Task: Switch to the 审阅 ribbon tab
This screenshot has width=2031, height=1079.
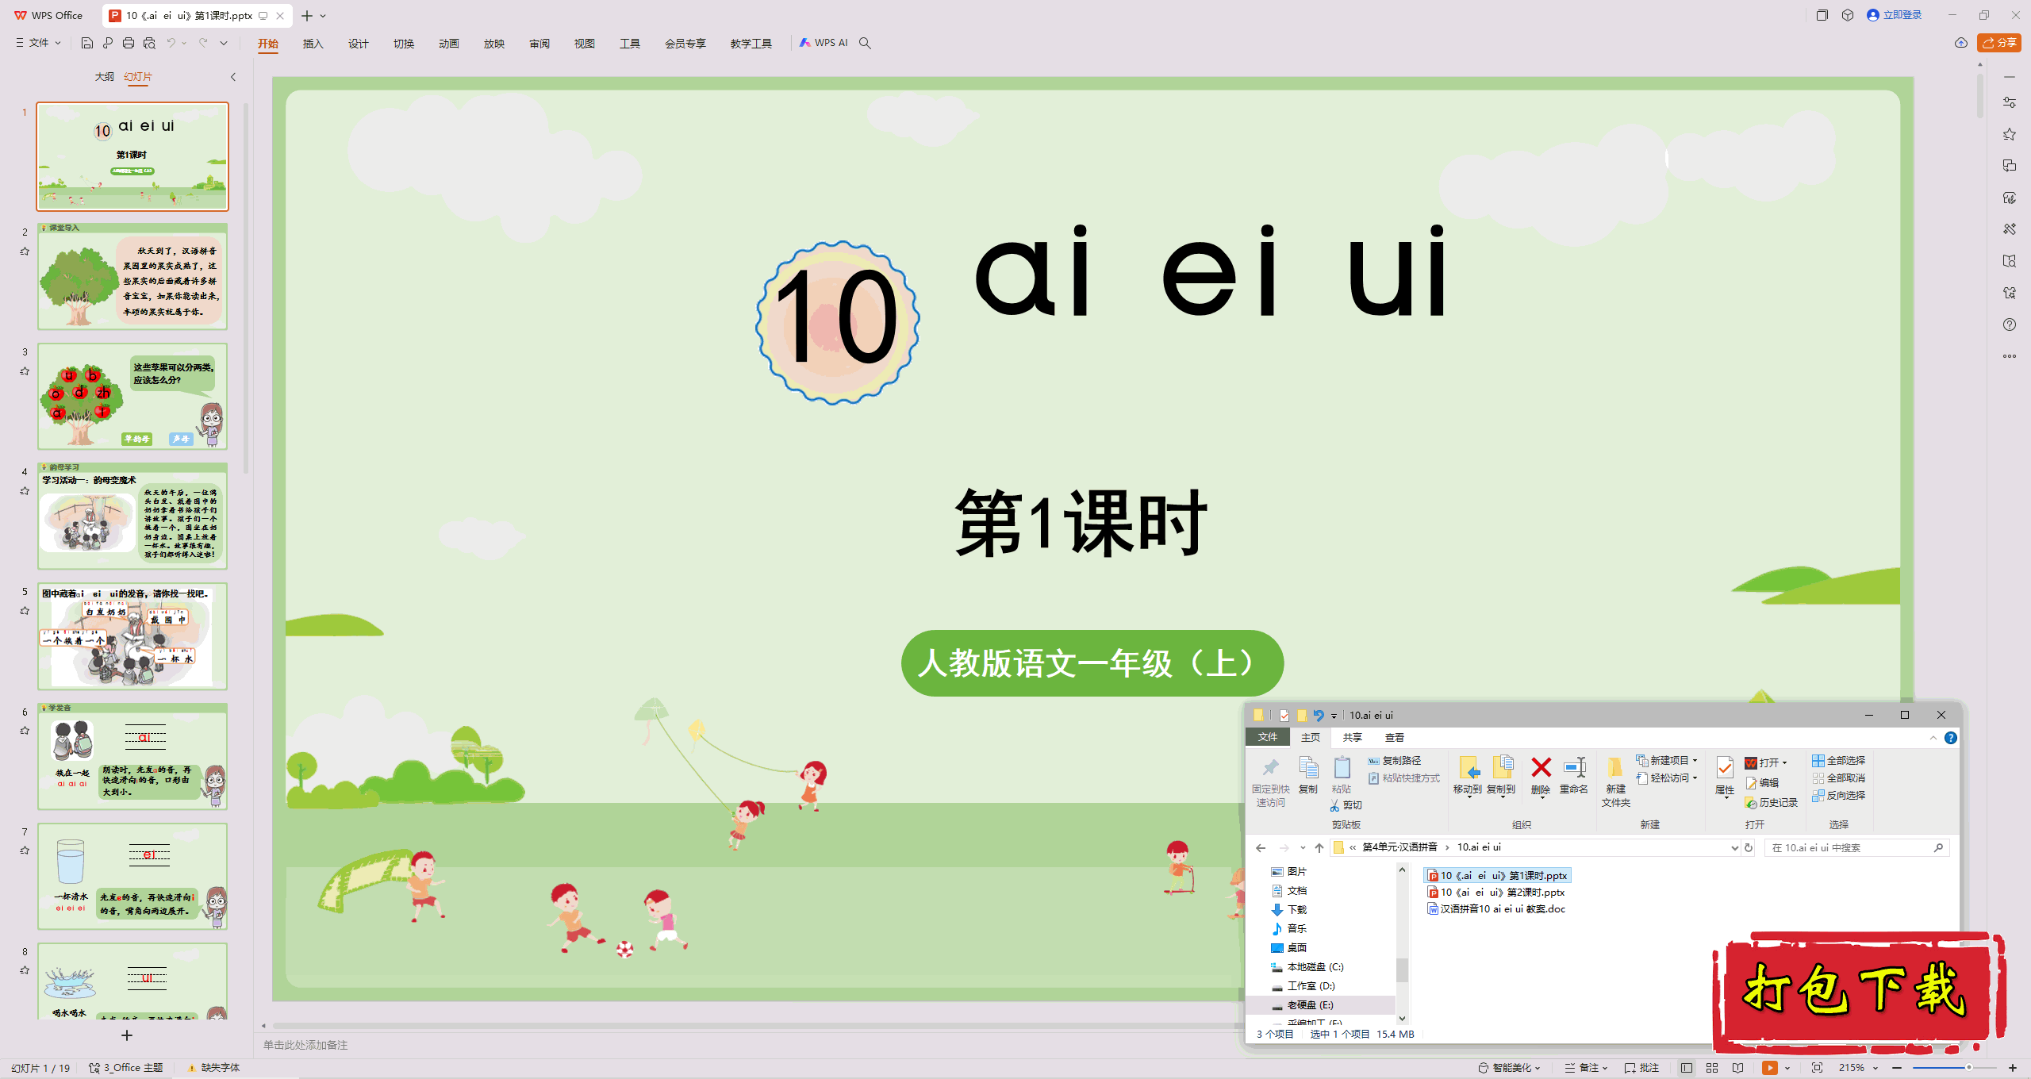Action: [539, 44]
